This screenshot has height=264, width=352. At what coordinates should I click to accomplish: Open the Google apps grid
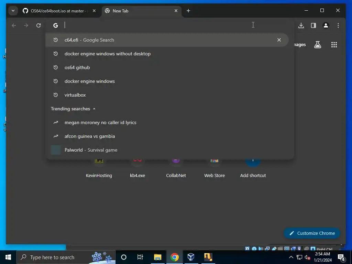334,45
